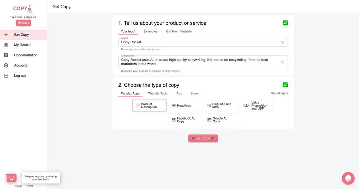Open Documentation in the sidebar
The image size is (359, 189).
coord(25,55)
